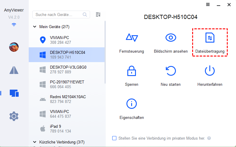Select VIVIAN-PC 644 475 837 device
236x147 pixels.
(67, 114)
